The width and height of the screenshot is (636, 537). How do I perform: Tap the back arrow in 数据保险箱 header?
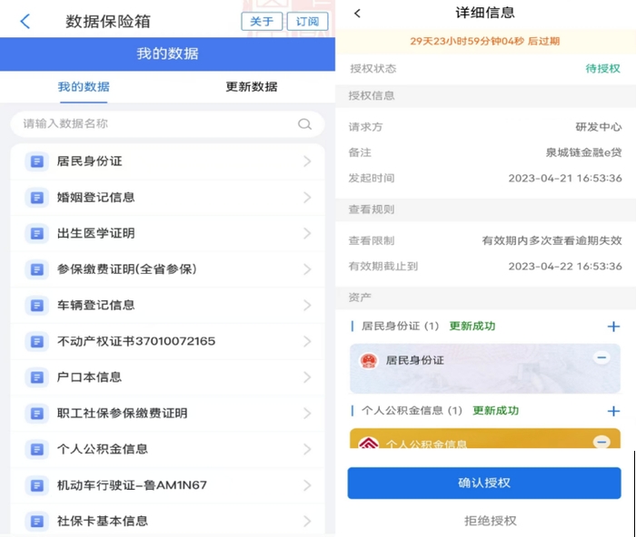point(25,22)
